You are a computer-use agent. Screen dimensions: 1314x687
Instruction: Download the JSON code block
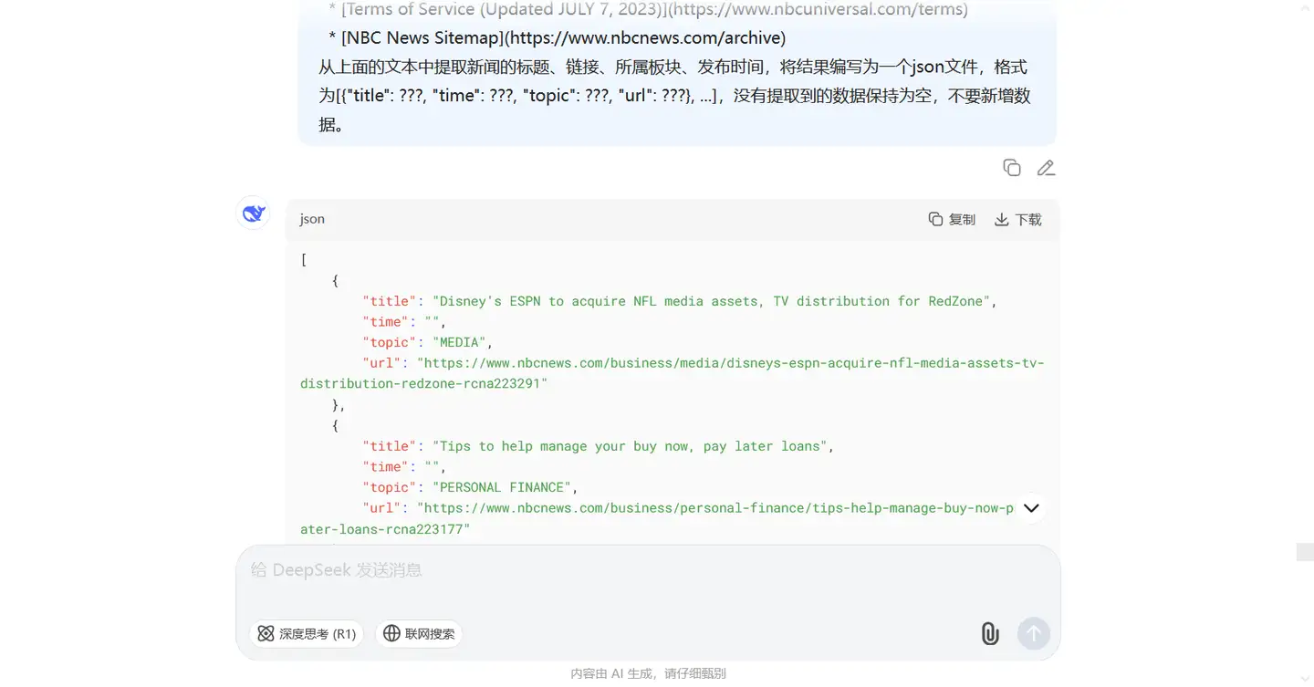point(1017,219)
